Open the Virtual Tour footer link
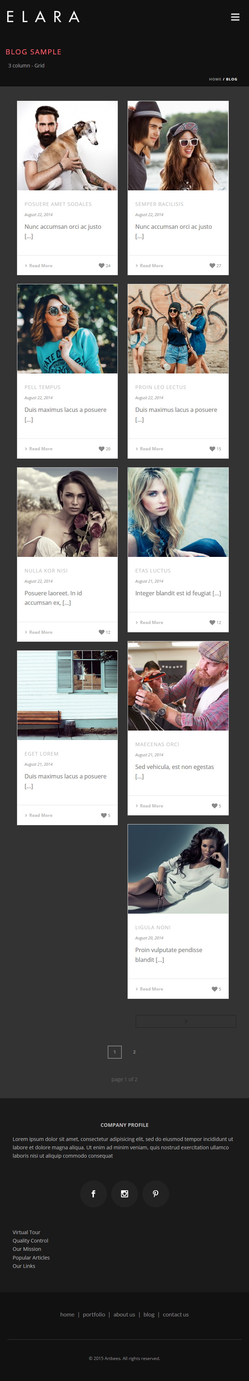The width and height of the screenshot is (249, 1381). tap(27, 1232)
